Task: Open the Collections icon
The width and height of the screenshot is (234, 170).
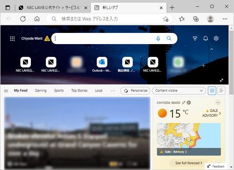Action: 196,19
